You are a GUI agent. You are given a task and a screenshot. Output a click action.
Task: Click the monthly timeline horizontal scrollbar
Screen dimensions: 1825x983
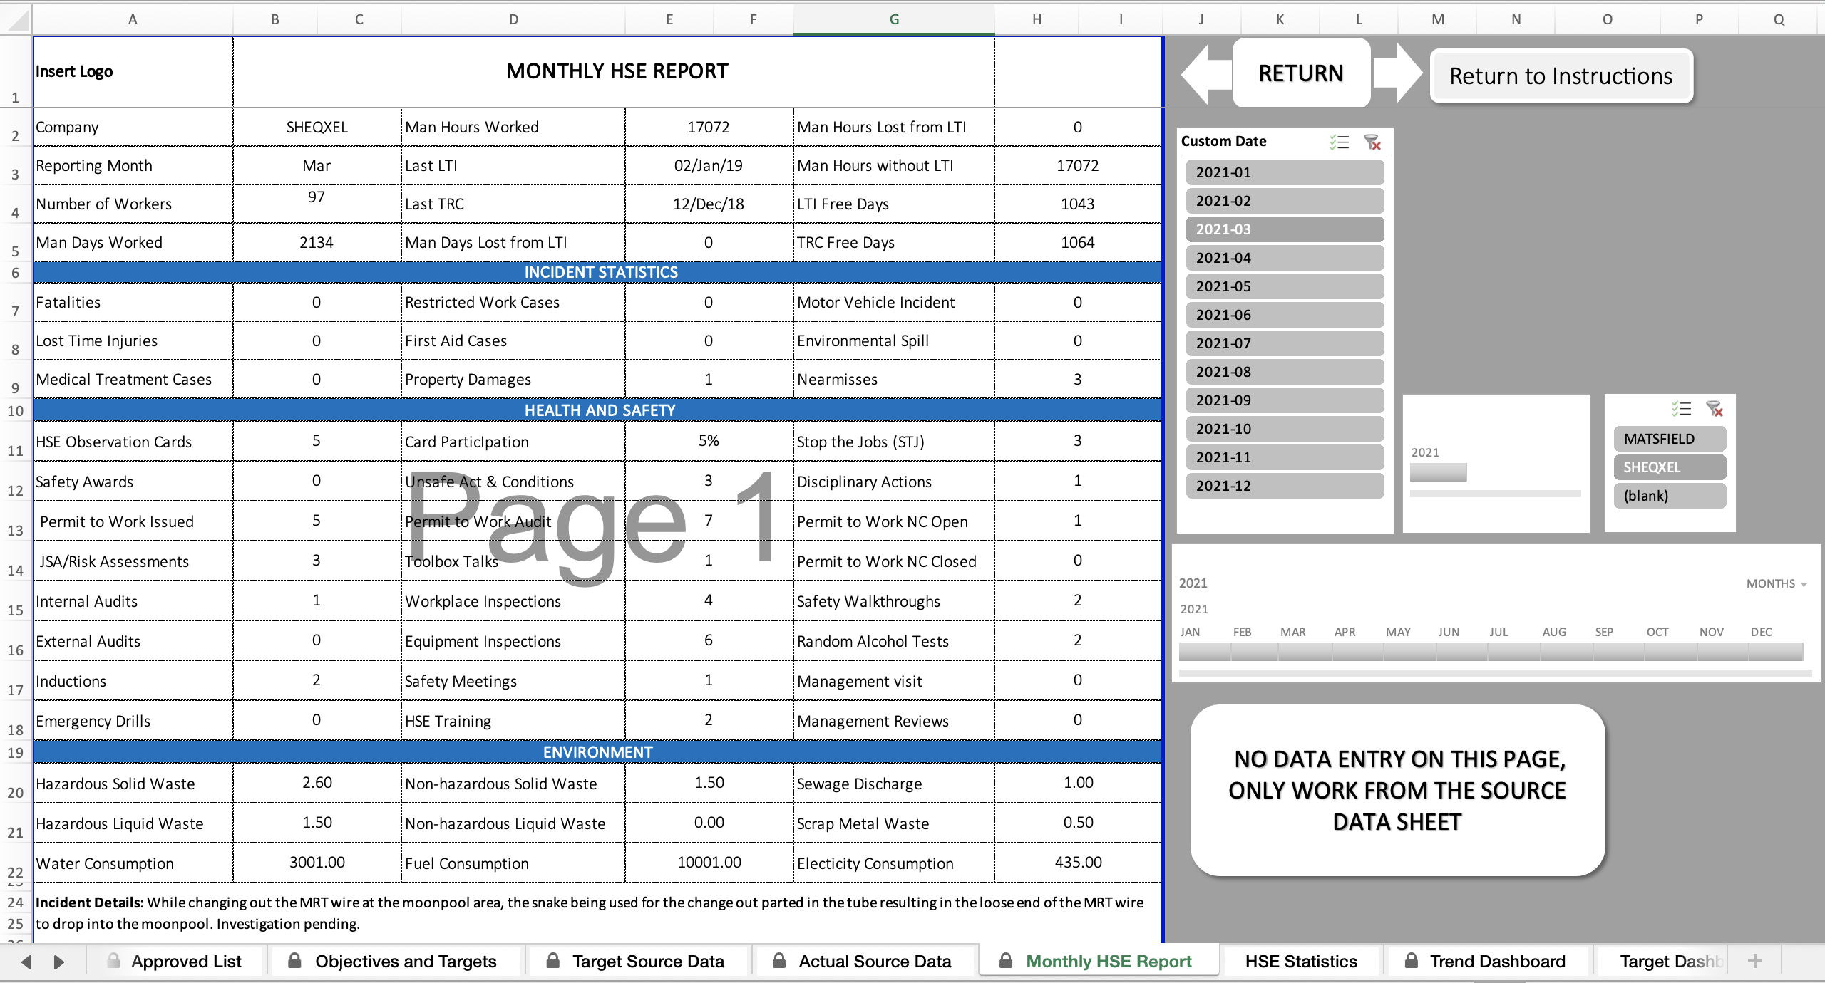point(1495,672)
